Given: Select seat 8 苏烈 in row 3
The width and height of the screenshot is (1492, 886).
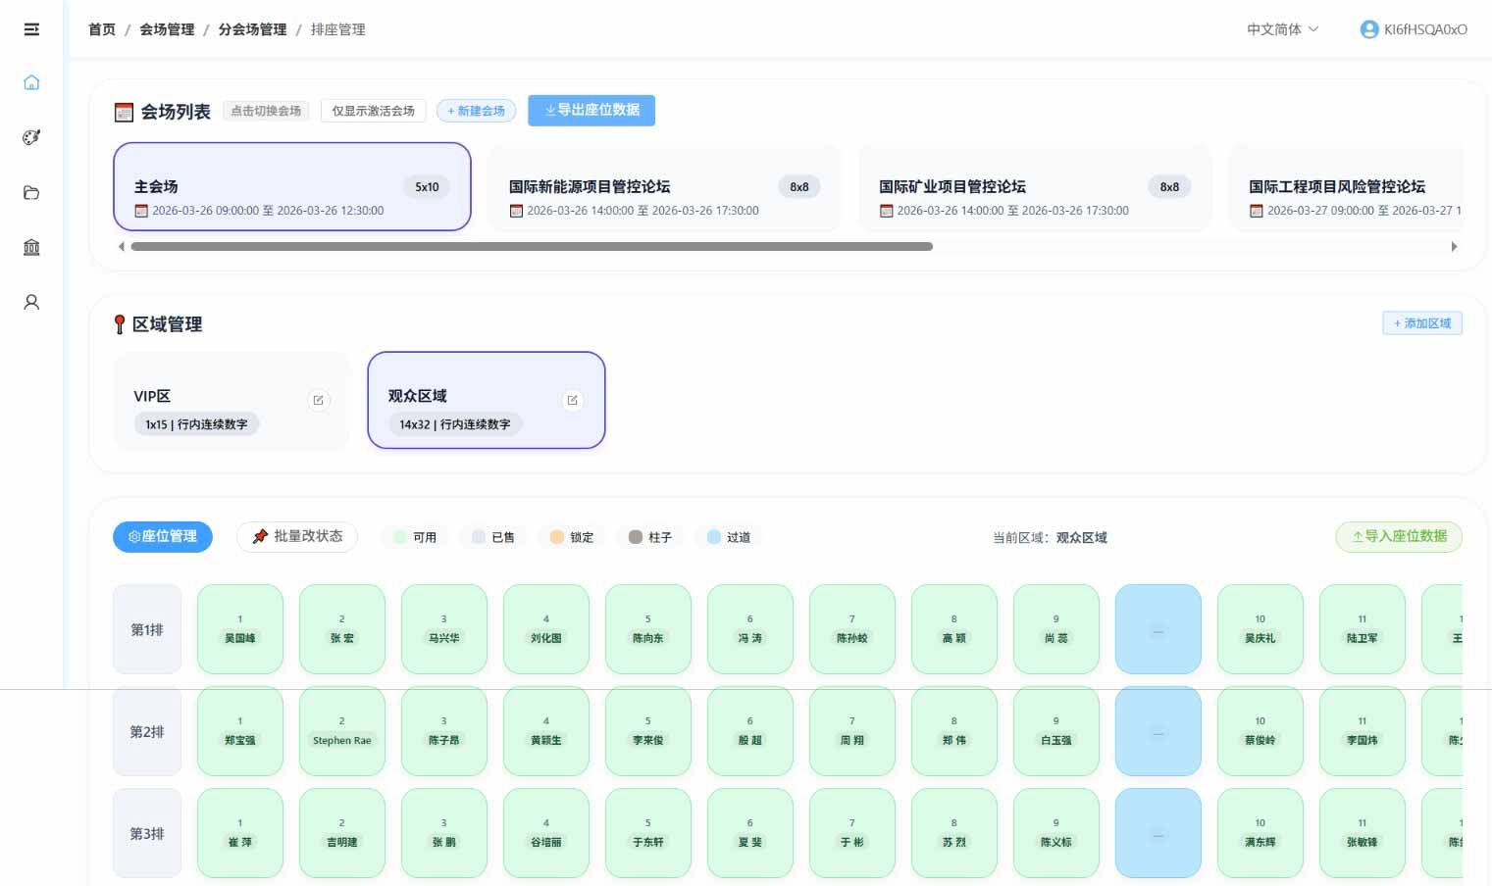Looking at the screenshot, I should tap(954, 833).
